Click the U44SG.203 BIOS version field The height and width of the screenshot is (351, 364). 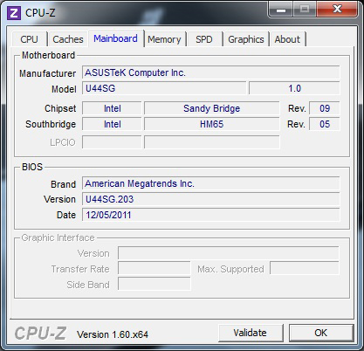[x=211, y=199]
